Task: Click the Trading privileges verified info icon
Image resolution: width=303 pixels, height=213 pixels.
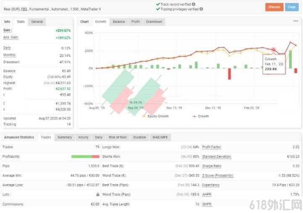Action: pyautogui.click(x=201, y=9)
